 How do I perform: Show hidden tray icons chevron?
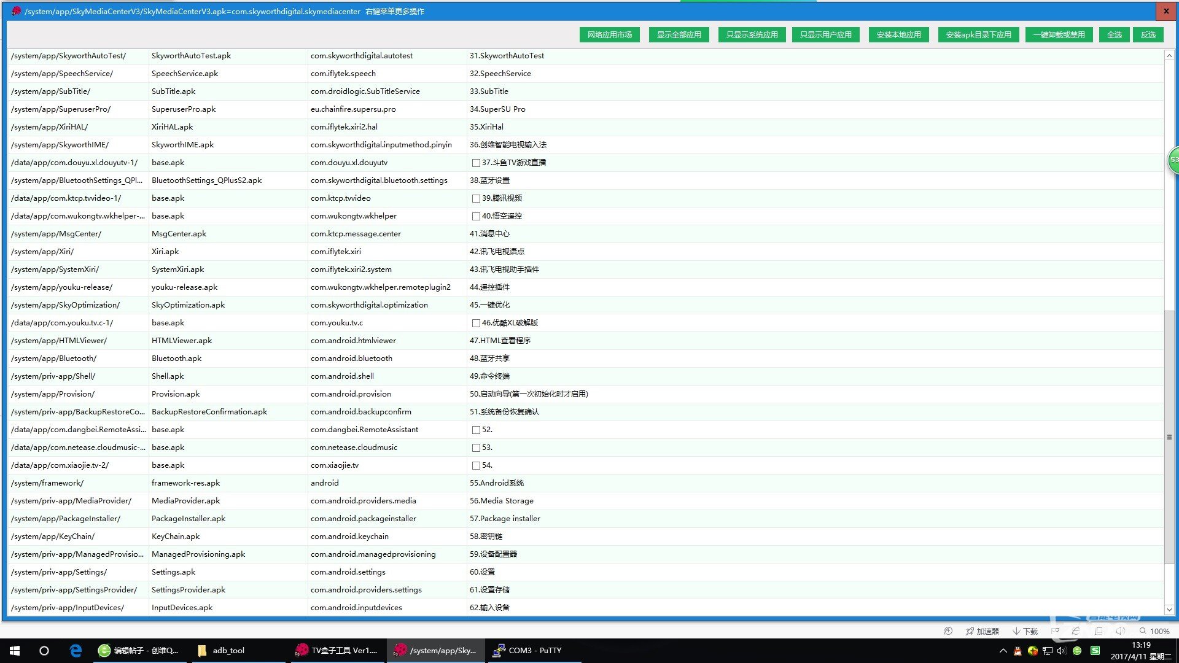tap(1003, 651)
